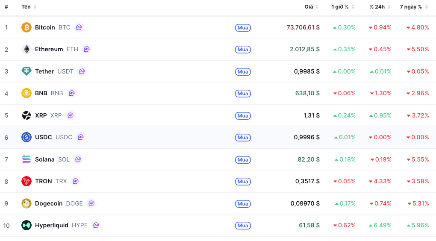This screenshot has width=436, height=241.
Task: Click the Solana logo icon
Action: [x=27, y=159]
